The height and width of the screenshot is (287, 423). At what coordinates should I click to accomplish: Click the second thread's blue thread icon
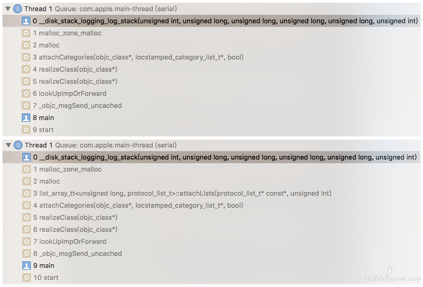click(18, 145)
